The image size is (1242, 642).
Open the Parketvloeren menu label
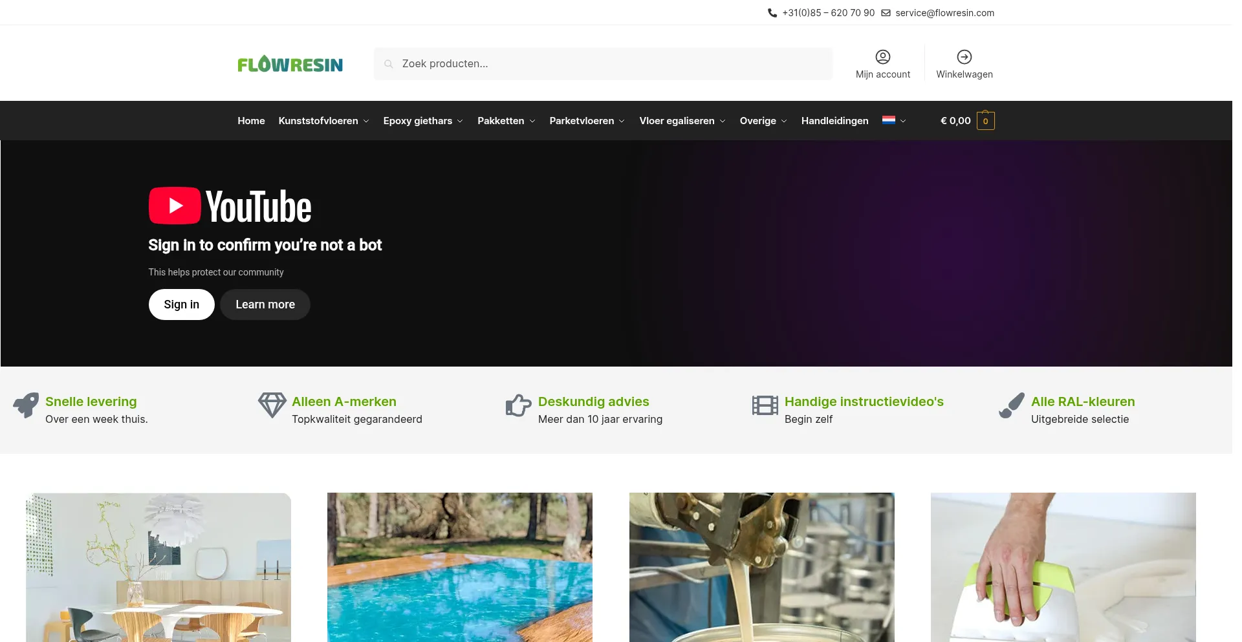(582, 120)
